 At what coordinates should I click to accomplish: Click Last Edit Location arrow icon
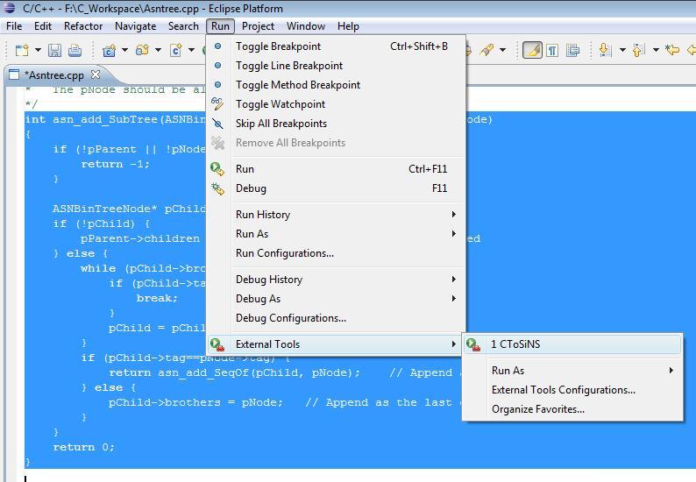(x=672, y=50)
